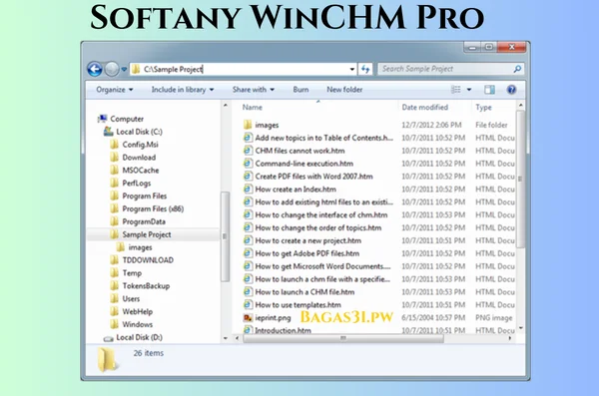
Task: Click the ieprint.png image file icon
Action: 248,318
